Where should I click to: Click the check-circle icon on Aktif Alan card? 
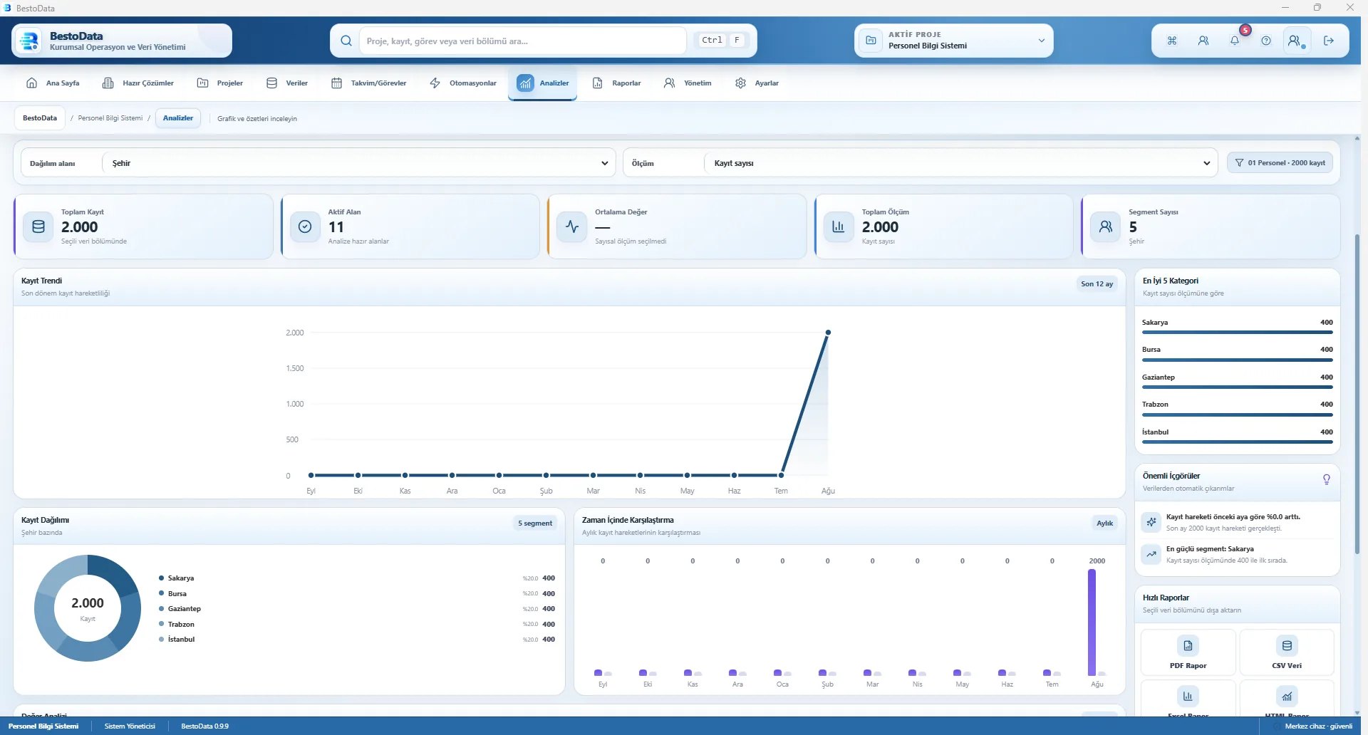305,226
